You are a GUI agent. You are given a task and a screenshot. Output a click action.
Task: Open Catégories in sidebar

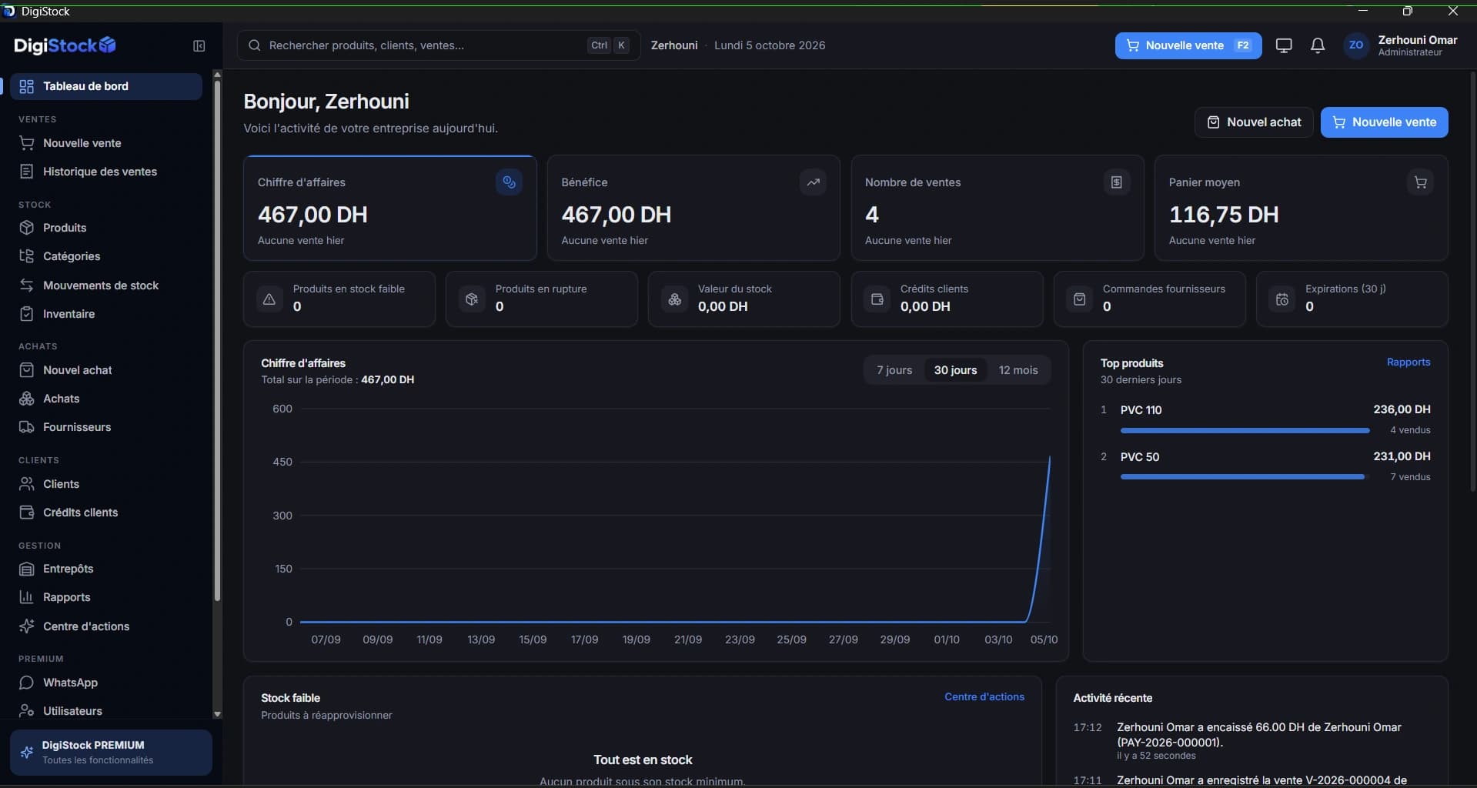pyautogui.click(x=106, y=256)
